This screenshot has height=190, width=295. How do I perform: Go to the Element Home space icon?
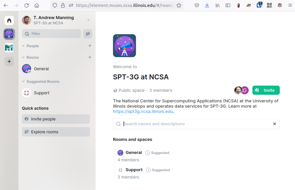[9, 20]
